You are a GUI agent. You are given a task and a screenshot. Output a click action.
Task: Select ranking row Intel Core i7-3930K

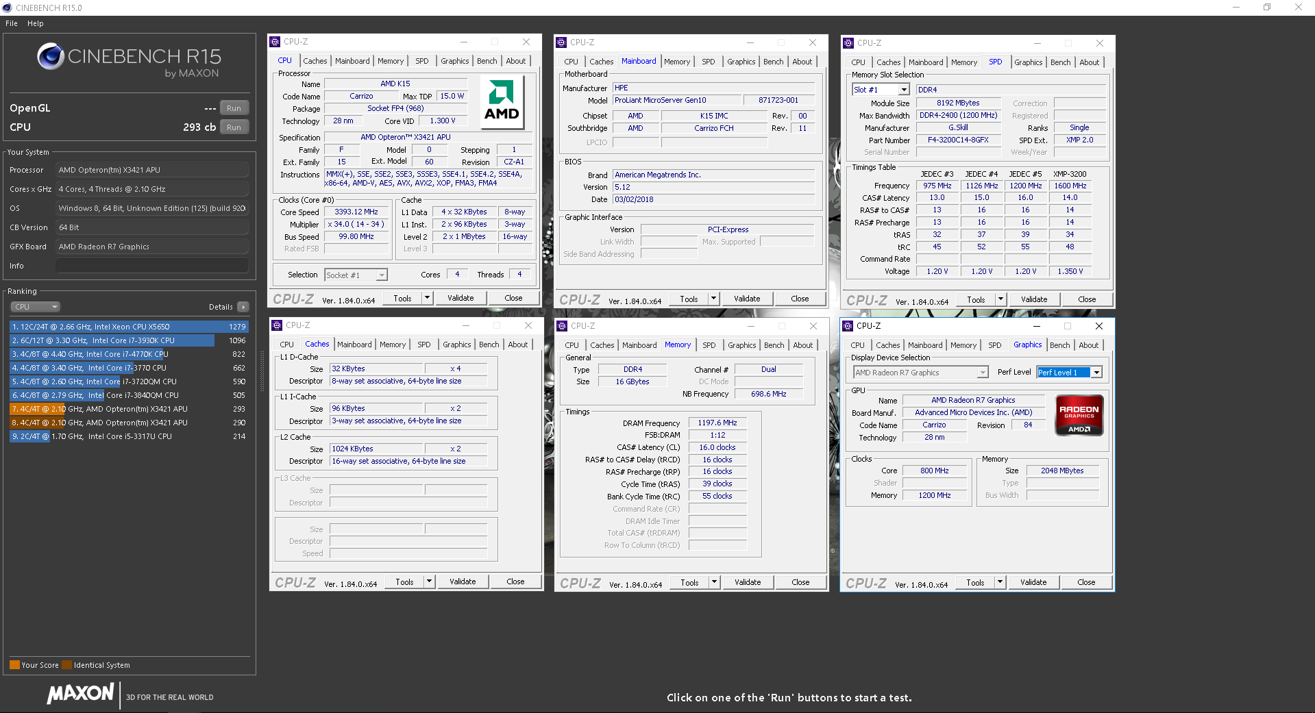click(129, 340)
